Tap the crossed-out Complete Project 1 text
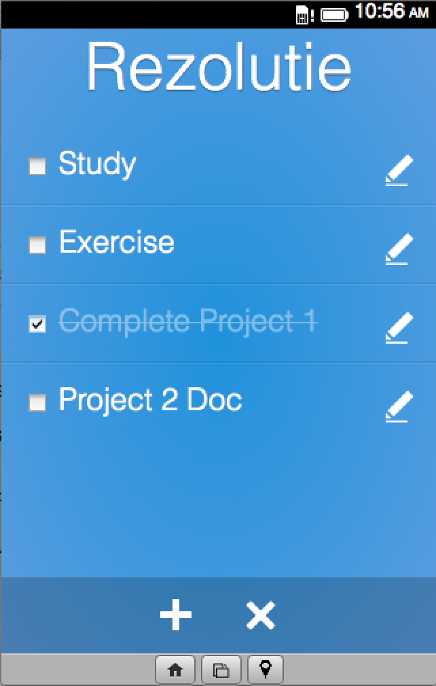Image resolution: width=436 pixels, height=686 pixels. point(187,321)
